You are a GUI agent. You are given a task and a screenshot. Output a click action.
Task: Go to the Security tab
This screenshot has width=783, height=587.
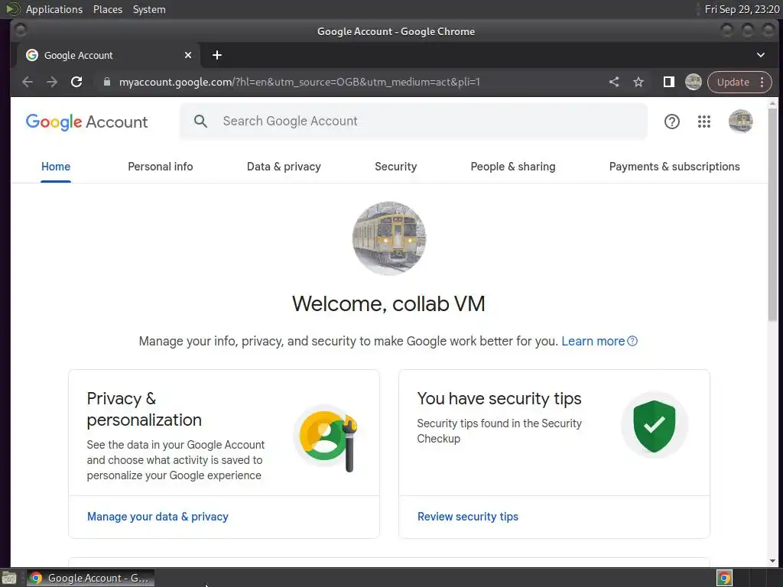pyautogui.click(x=396, y=167)
